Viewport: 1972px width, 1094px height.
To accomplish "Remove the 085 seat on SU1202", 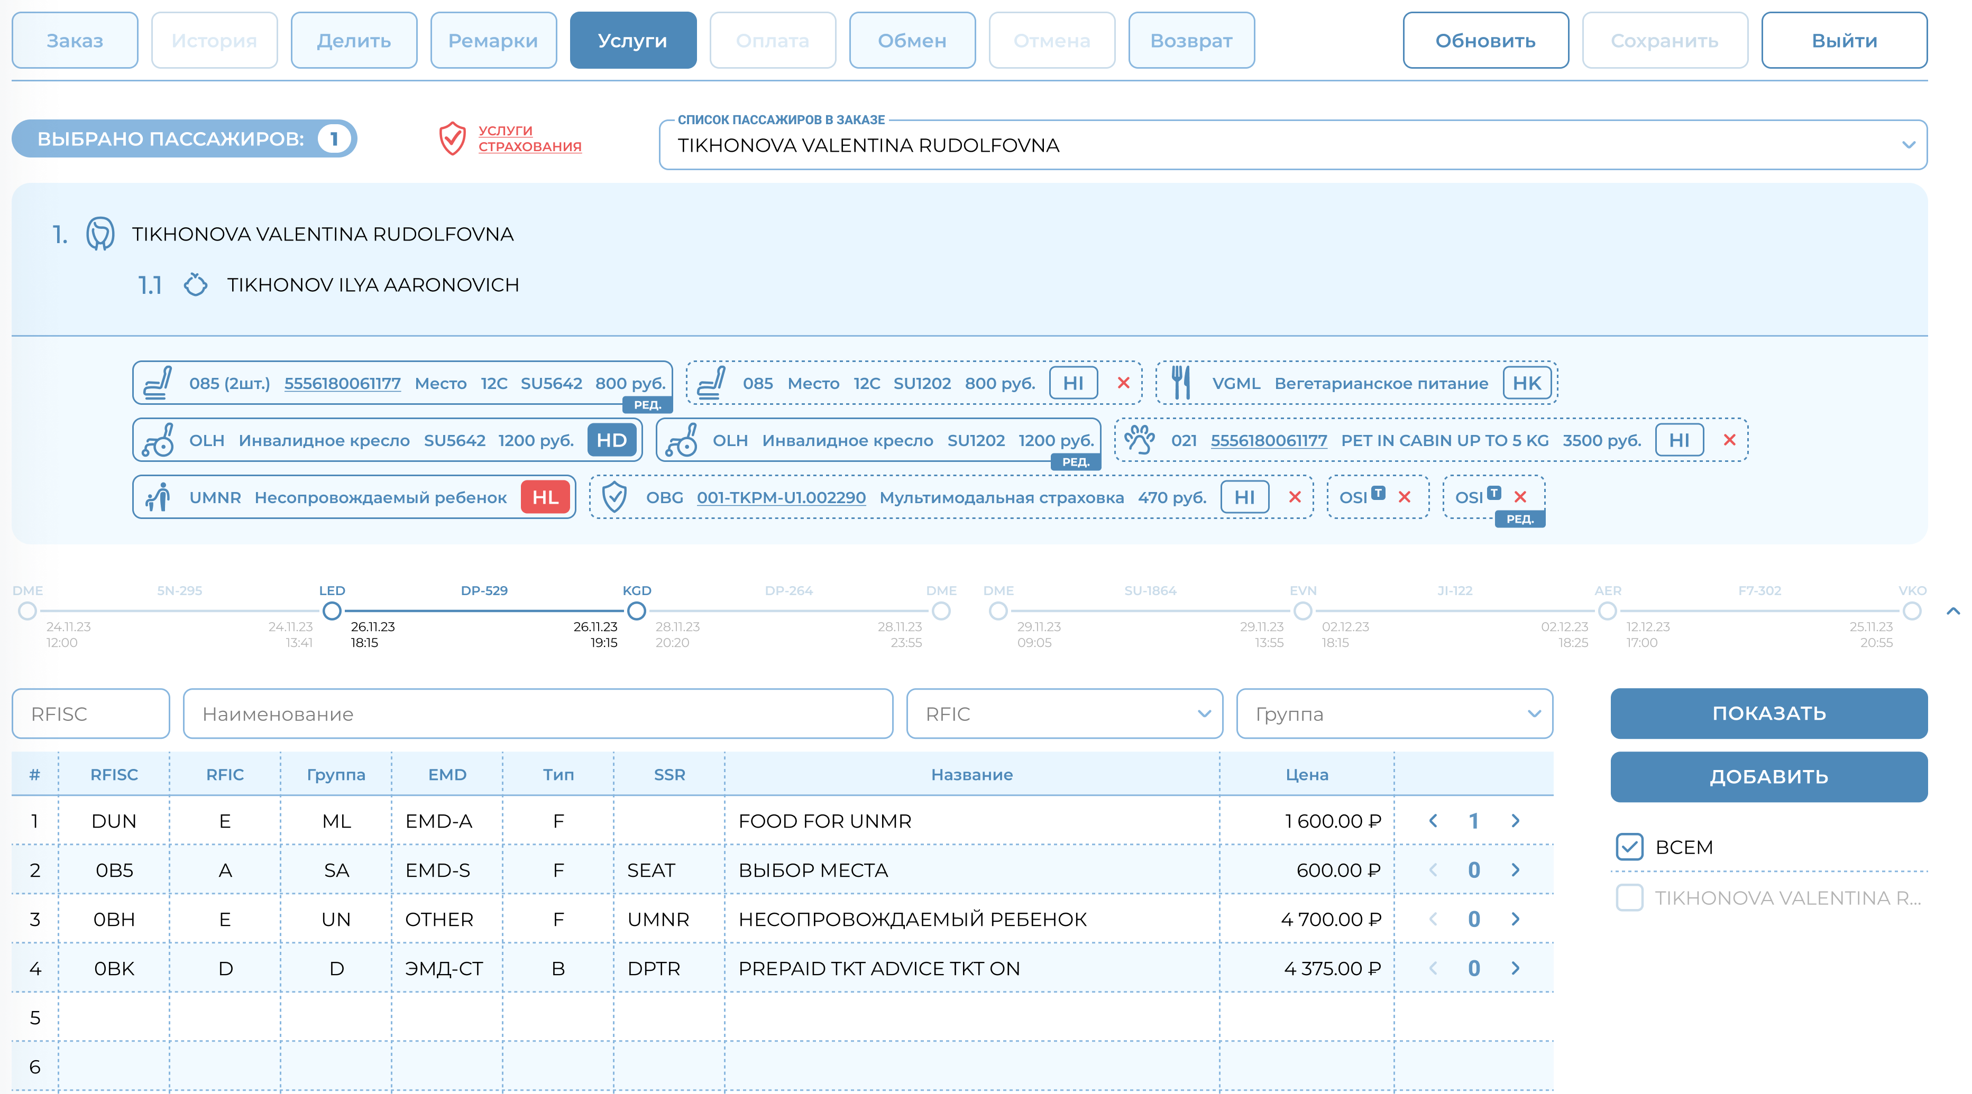I will coord(1123,383).
